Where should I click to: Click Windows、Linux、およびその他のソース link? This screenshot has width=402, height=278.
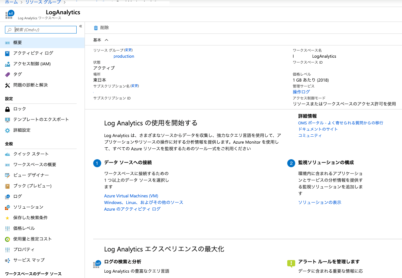click(144, 202)
